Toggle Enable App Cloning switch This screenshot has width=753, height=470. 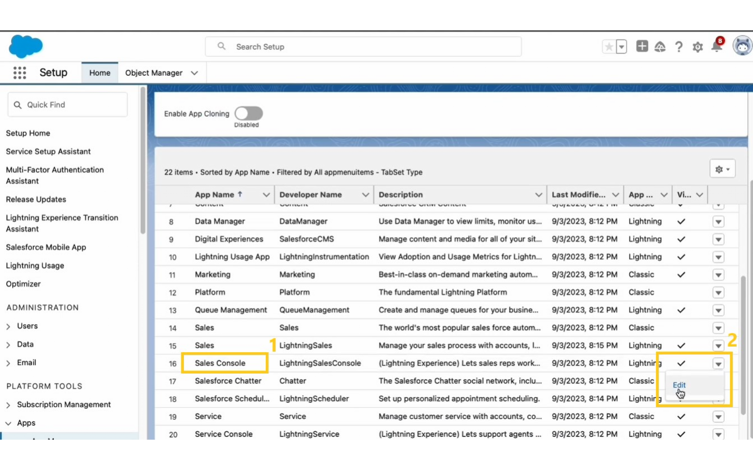249,113
